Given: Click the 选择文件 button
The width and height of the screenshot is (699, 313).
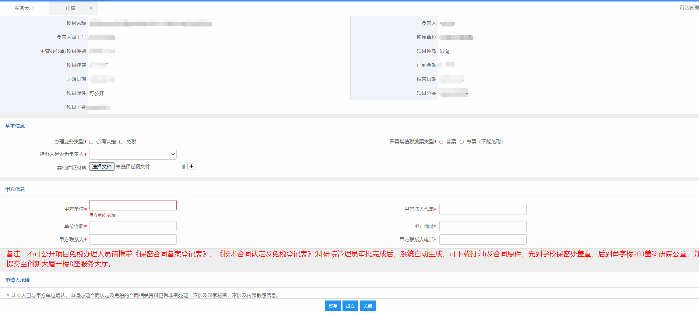Looking at the screenshot, I should pos(102,167).
